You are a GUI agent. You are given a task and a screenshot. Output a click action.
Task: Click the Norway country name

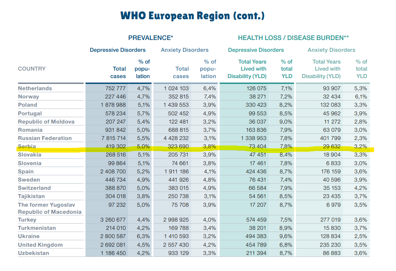[x=29, y=96]
